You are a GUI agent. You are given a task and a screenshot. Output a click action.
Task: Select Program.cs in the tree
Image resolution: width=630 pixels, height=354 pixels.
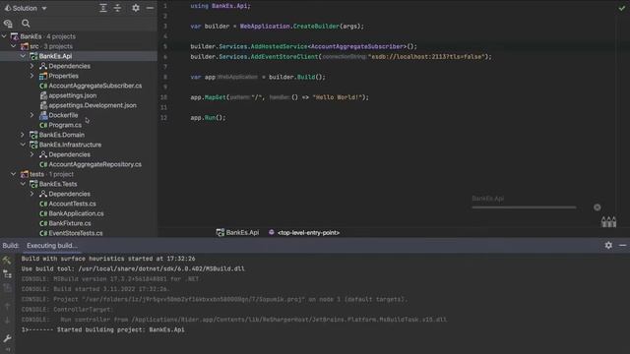tap(65, 125)
